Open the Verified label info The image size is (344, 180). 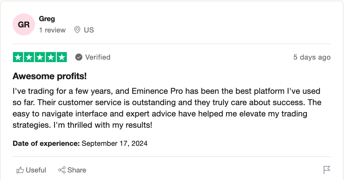[98, 57]
